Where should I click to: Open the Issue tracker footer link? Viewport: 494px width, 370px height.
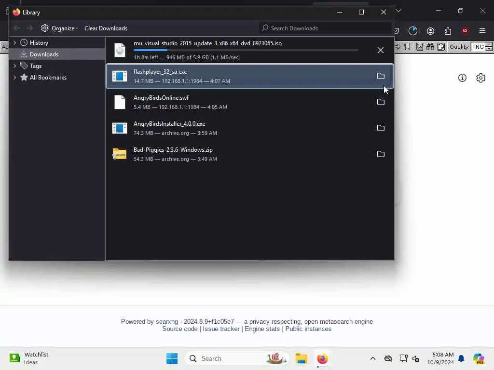pos(221,329)
